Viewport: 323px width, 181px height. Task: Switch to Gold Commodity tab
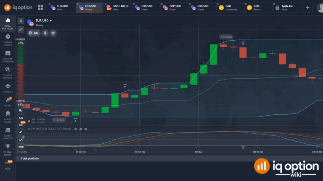230,8
